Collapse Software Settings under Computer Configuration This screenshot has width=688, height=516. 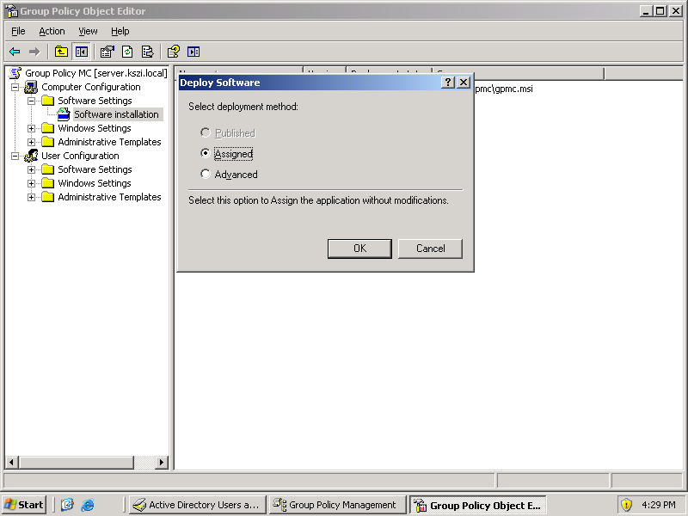(x=31, y=101)
